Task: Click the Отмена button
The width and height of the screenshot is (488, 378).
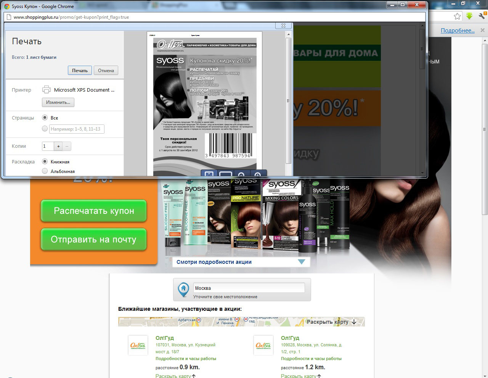Action: pos(106,70)
